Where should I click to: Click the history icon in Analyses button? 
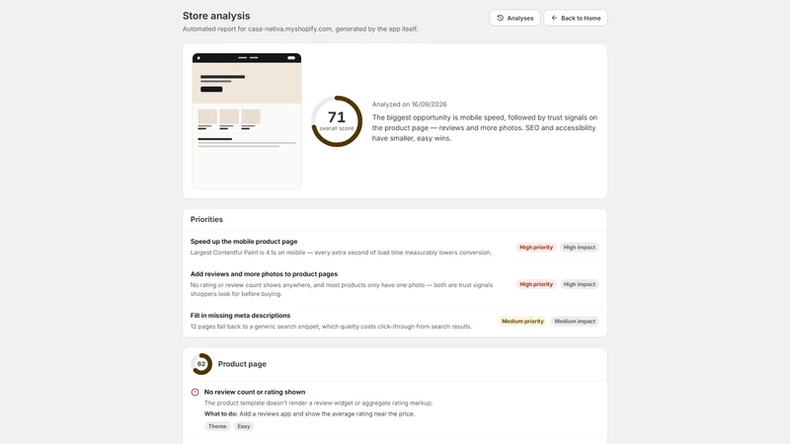coord(500,18)
